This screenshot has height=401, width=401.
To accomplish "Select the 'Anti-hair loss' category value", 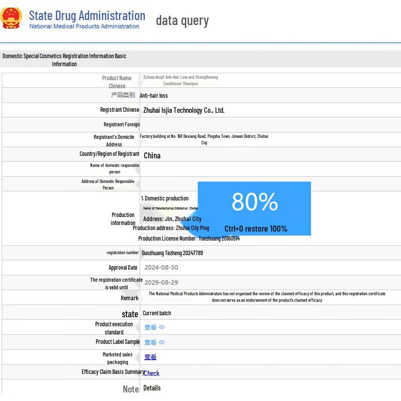I will (x=154, y=96).
